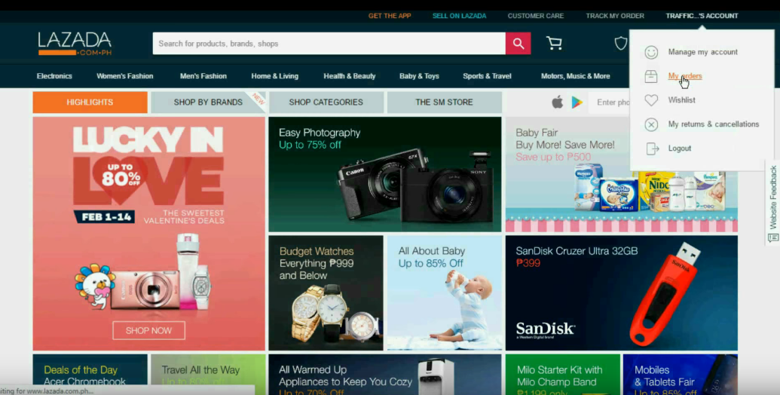Click the box icon beside My orders
Screen dimensions: 780x395
coord(651,76)
